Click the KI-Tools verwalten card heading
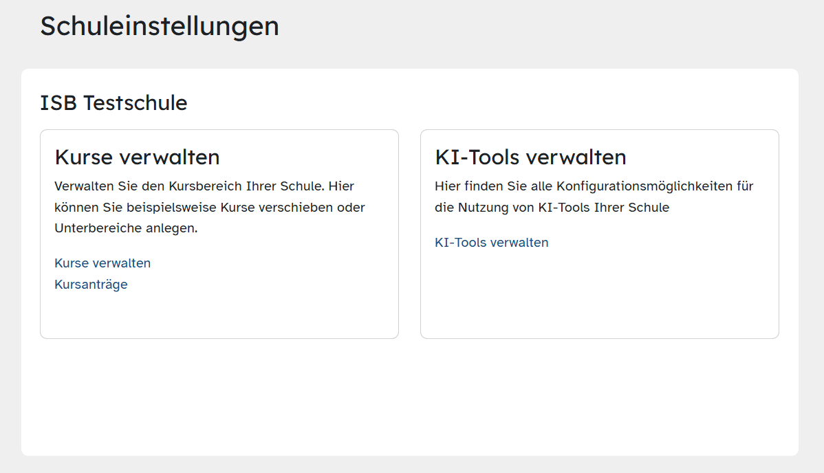Image resolution: width=824 pixels, height=473 pixels. (530, 157)
